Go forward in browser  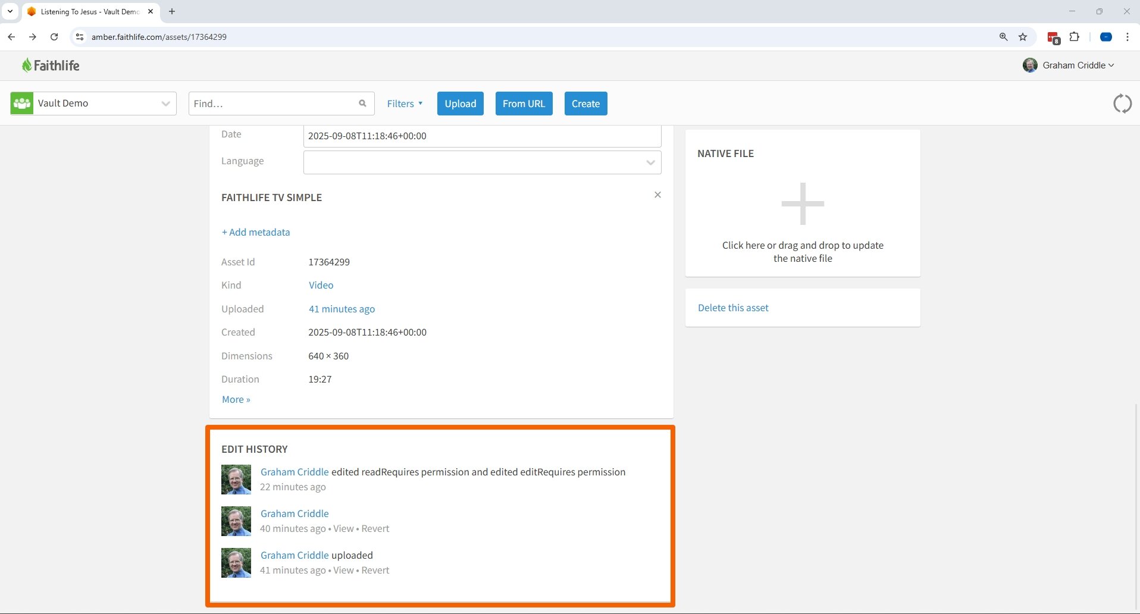33,37
